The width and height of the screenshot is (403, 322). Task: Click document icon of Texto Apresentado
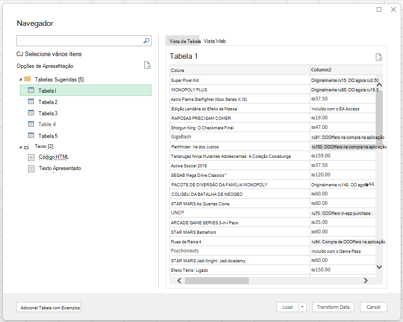click(31, 169)
